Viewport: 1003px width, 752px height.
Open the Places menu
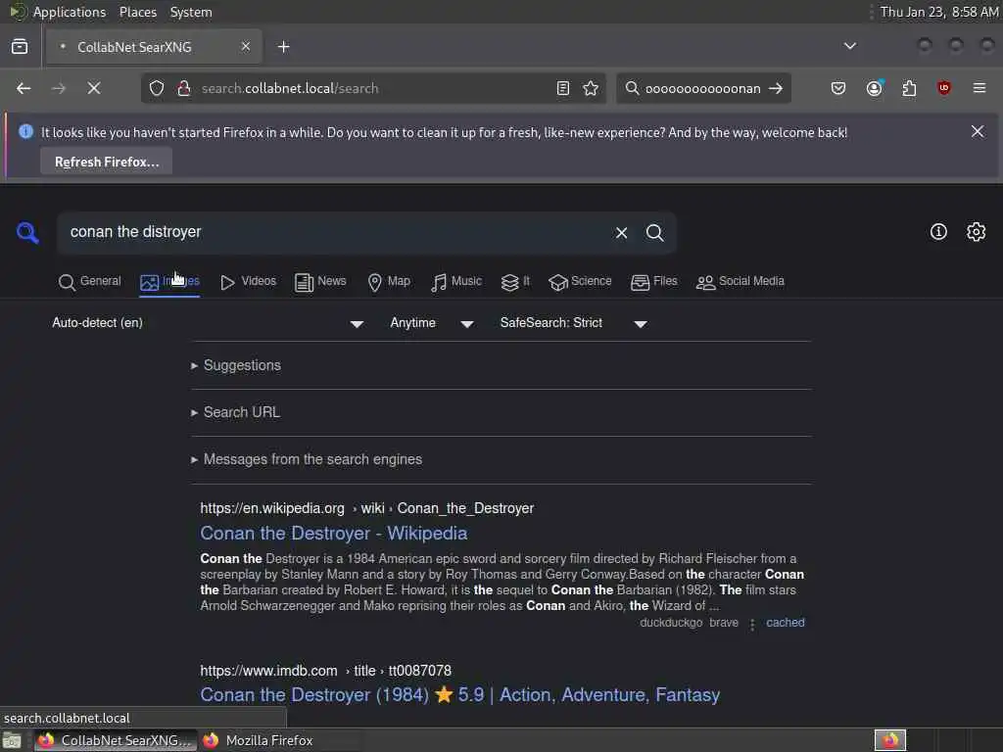click(x=137, y=12)
